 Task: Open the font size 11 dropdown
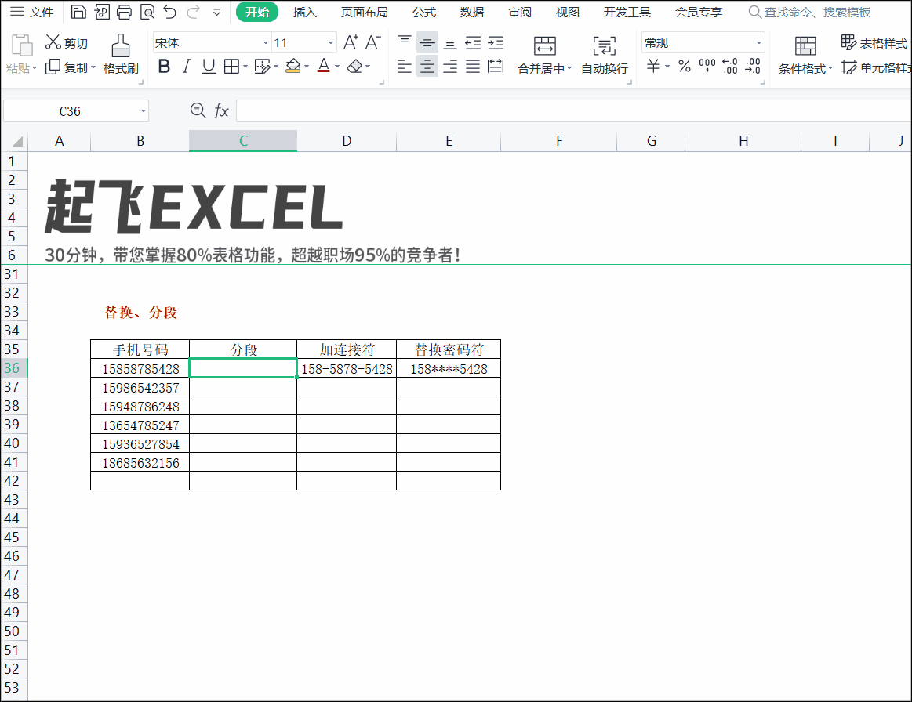[331, 43]
